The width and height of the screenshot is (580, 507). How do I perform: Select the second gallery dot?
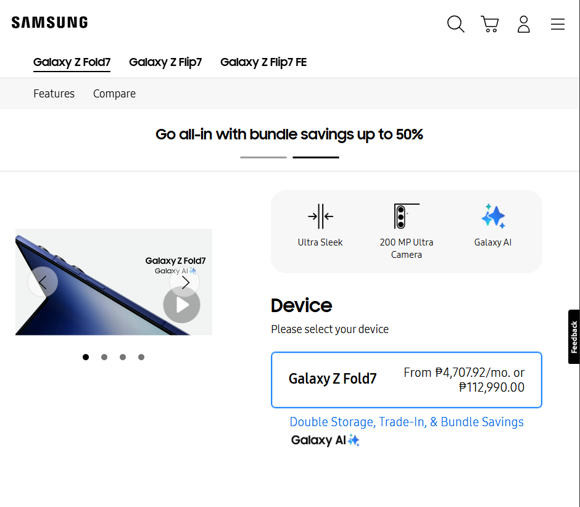pos(104,357)
